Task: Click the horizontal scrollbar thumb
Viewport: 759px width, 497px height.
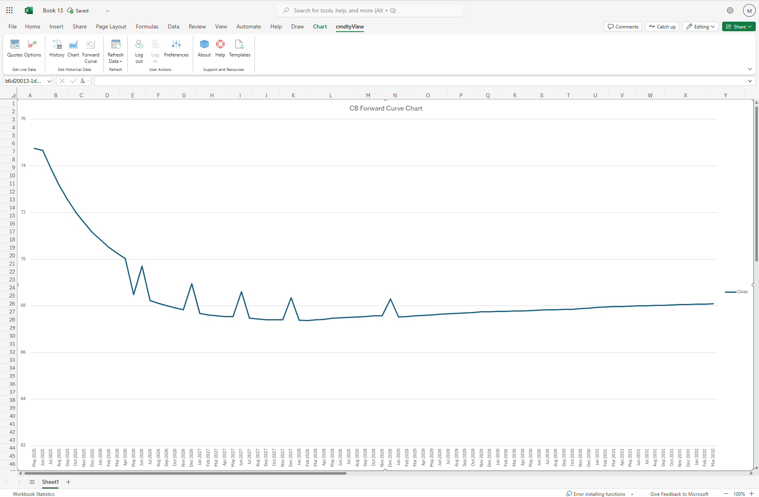Action: (185, 473)
